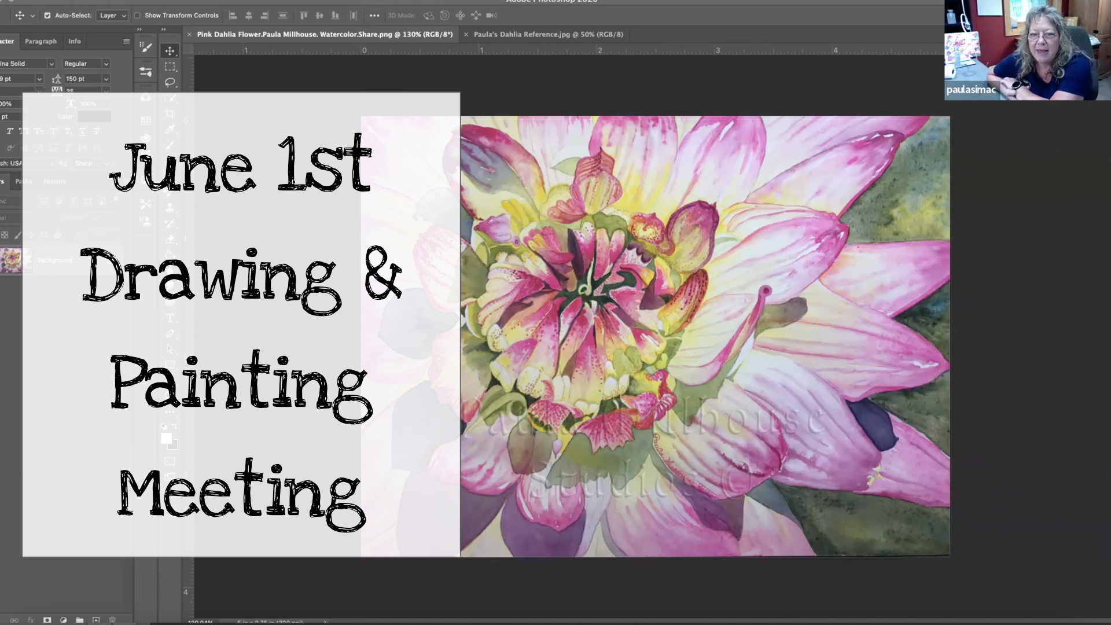Open the Character panel flyout menu
Screen dimensions: 1111x625
pos(126,42)
